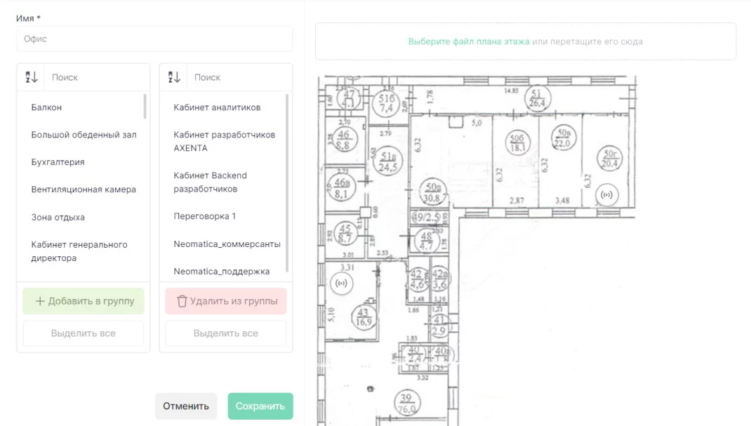Viewport: 751px width, 426px height.
Task: Select Кабинет разработчиков AXENTA
Action: 224,141
